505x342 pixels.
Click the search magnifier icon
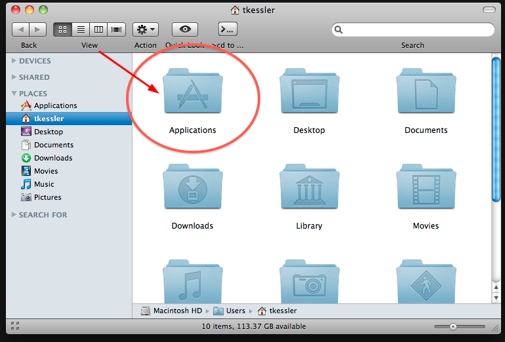pyautogui.click(x=338, y=29)
